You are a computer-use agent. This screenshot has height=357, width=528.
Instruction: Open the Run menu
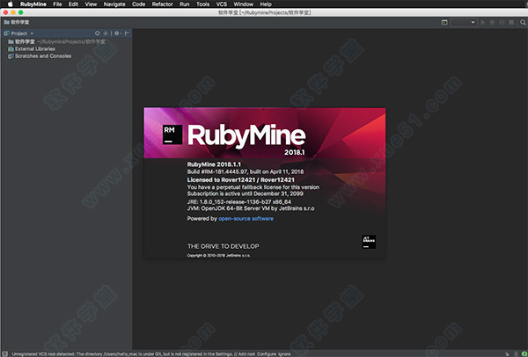184,4
